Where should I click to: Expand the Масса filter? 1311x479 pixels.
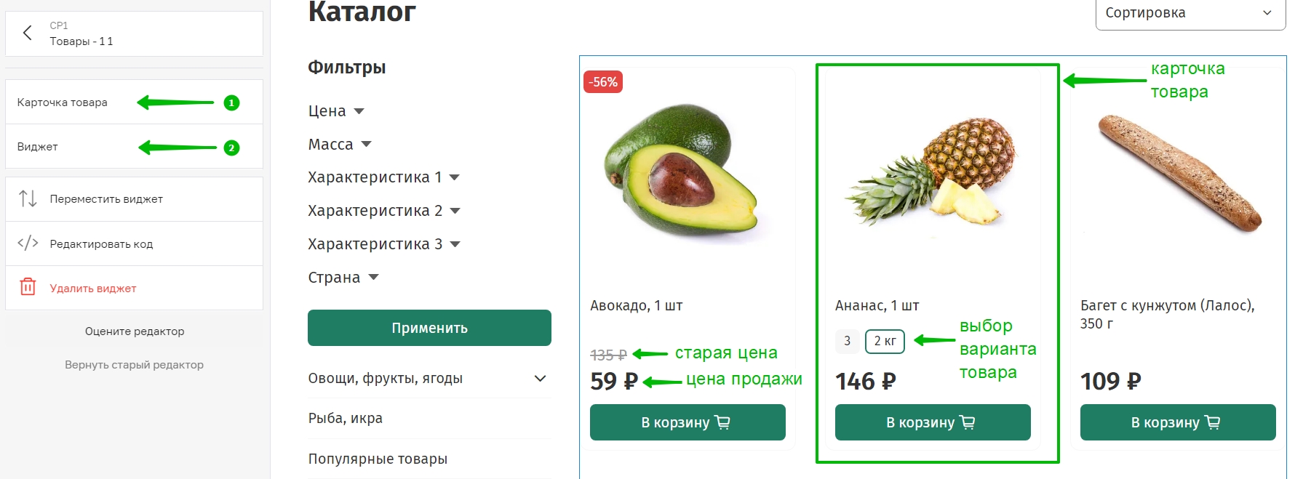(340, 145)
